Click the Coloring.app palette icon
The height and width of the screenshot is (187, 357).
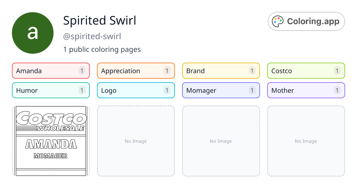(x=278, y=21)
